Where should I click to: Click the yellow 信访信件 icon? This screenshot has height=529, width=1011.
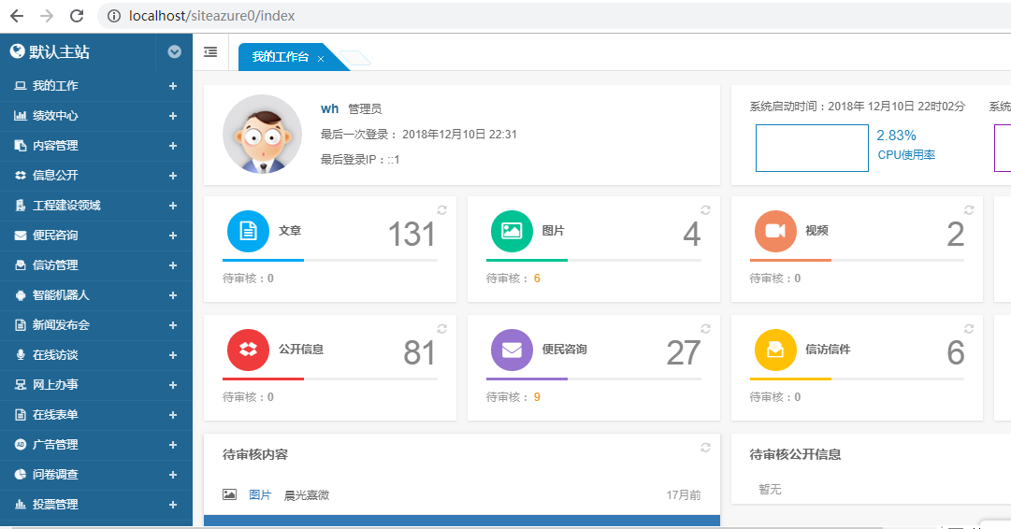(775, 350)
